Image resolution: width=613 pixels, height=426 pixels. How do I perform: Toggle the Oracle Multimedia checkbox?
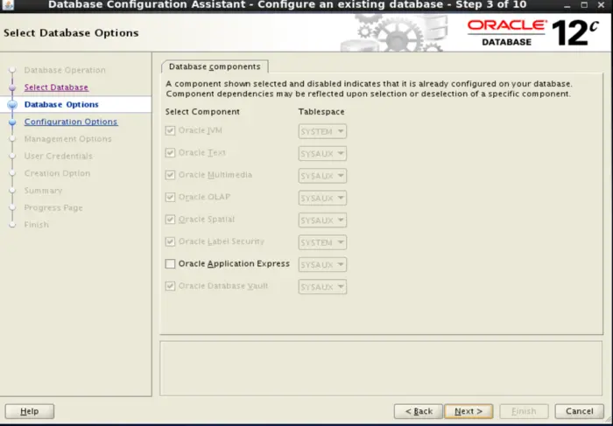pos(170,175)
